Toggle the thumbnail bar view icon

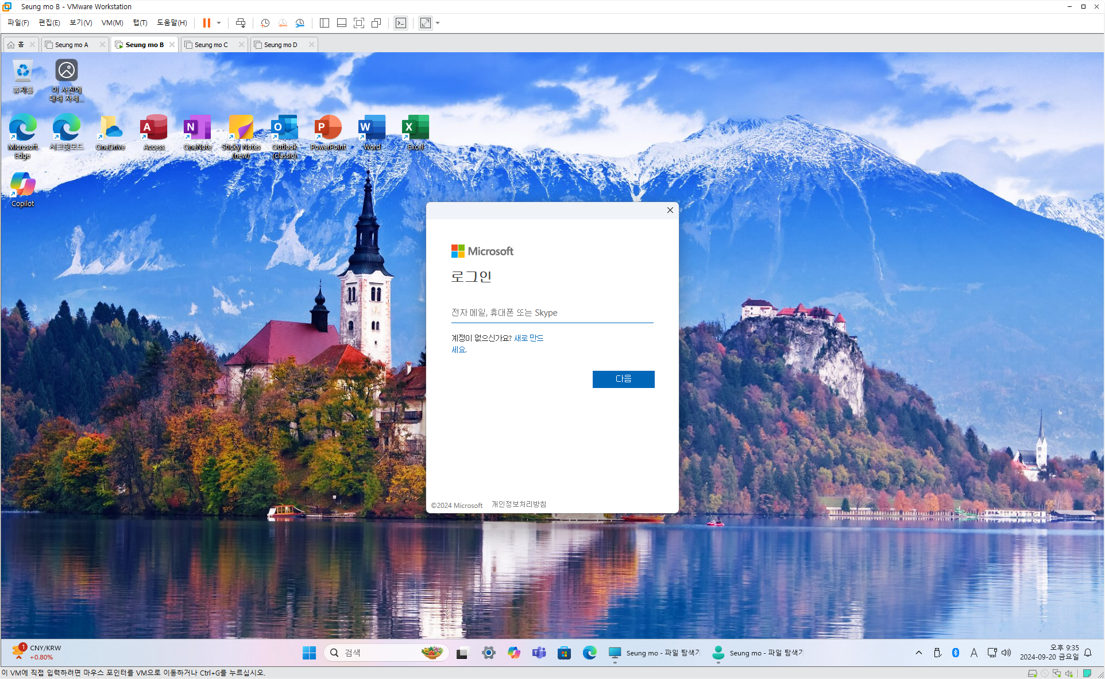(x=342, y=23)
